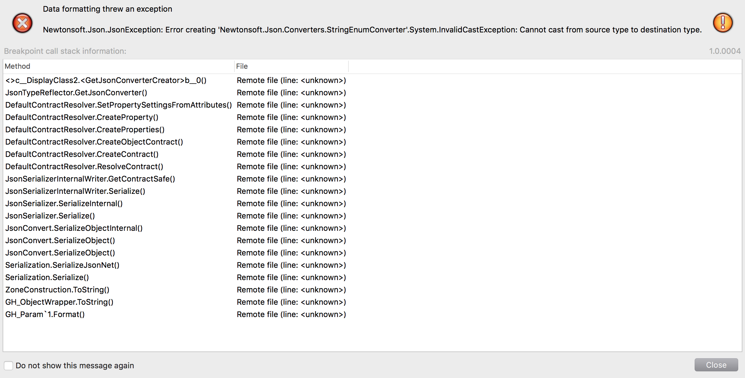Viewport: 745px width, 378px height.
Task: Click the JsonException error message text
Action: pos(372,30)
